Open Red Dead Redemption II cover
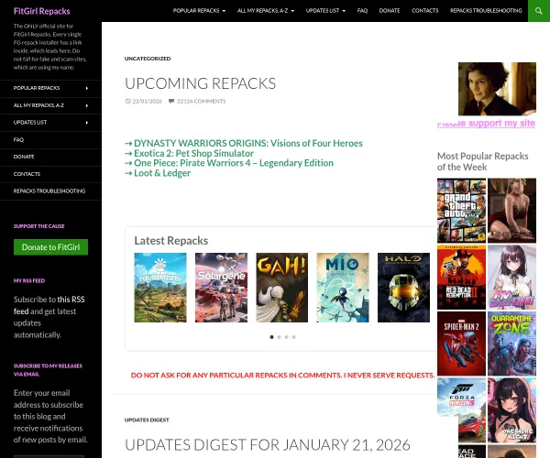 coord(461,277)
